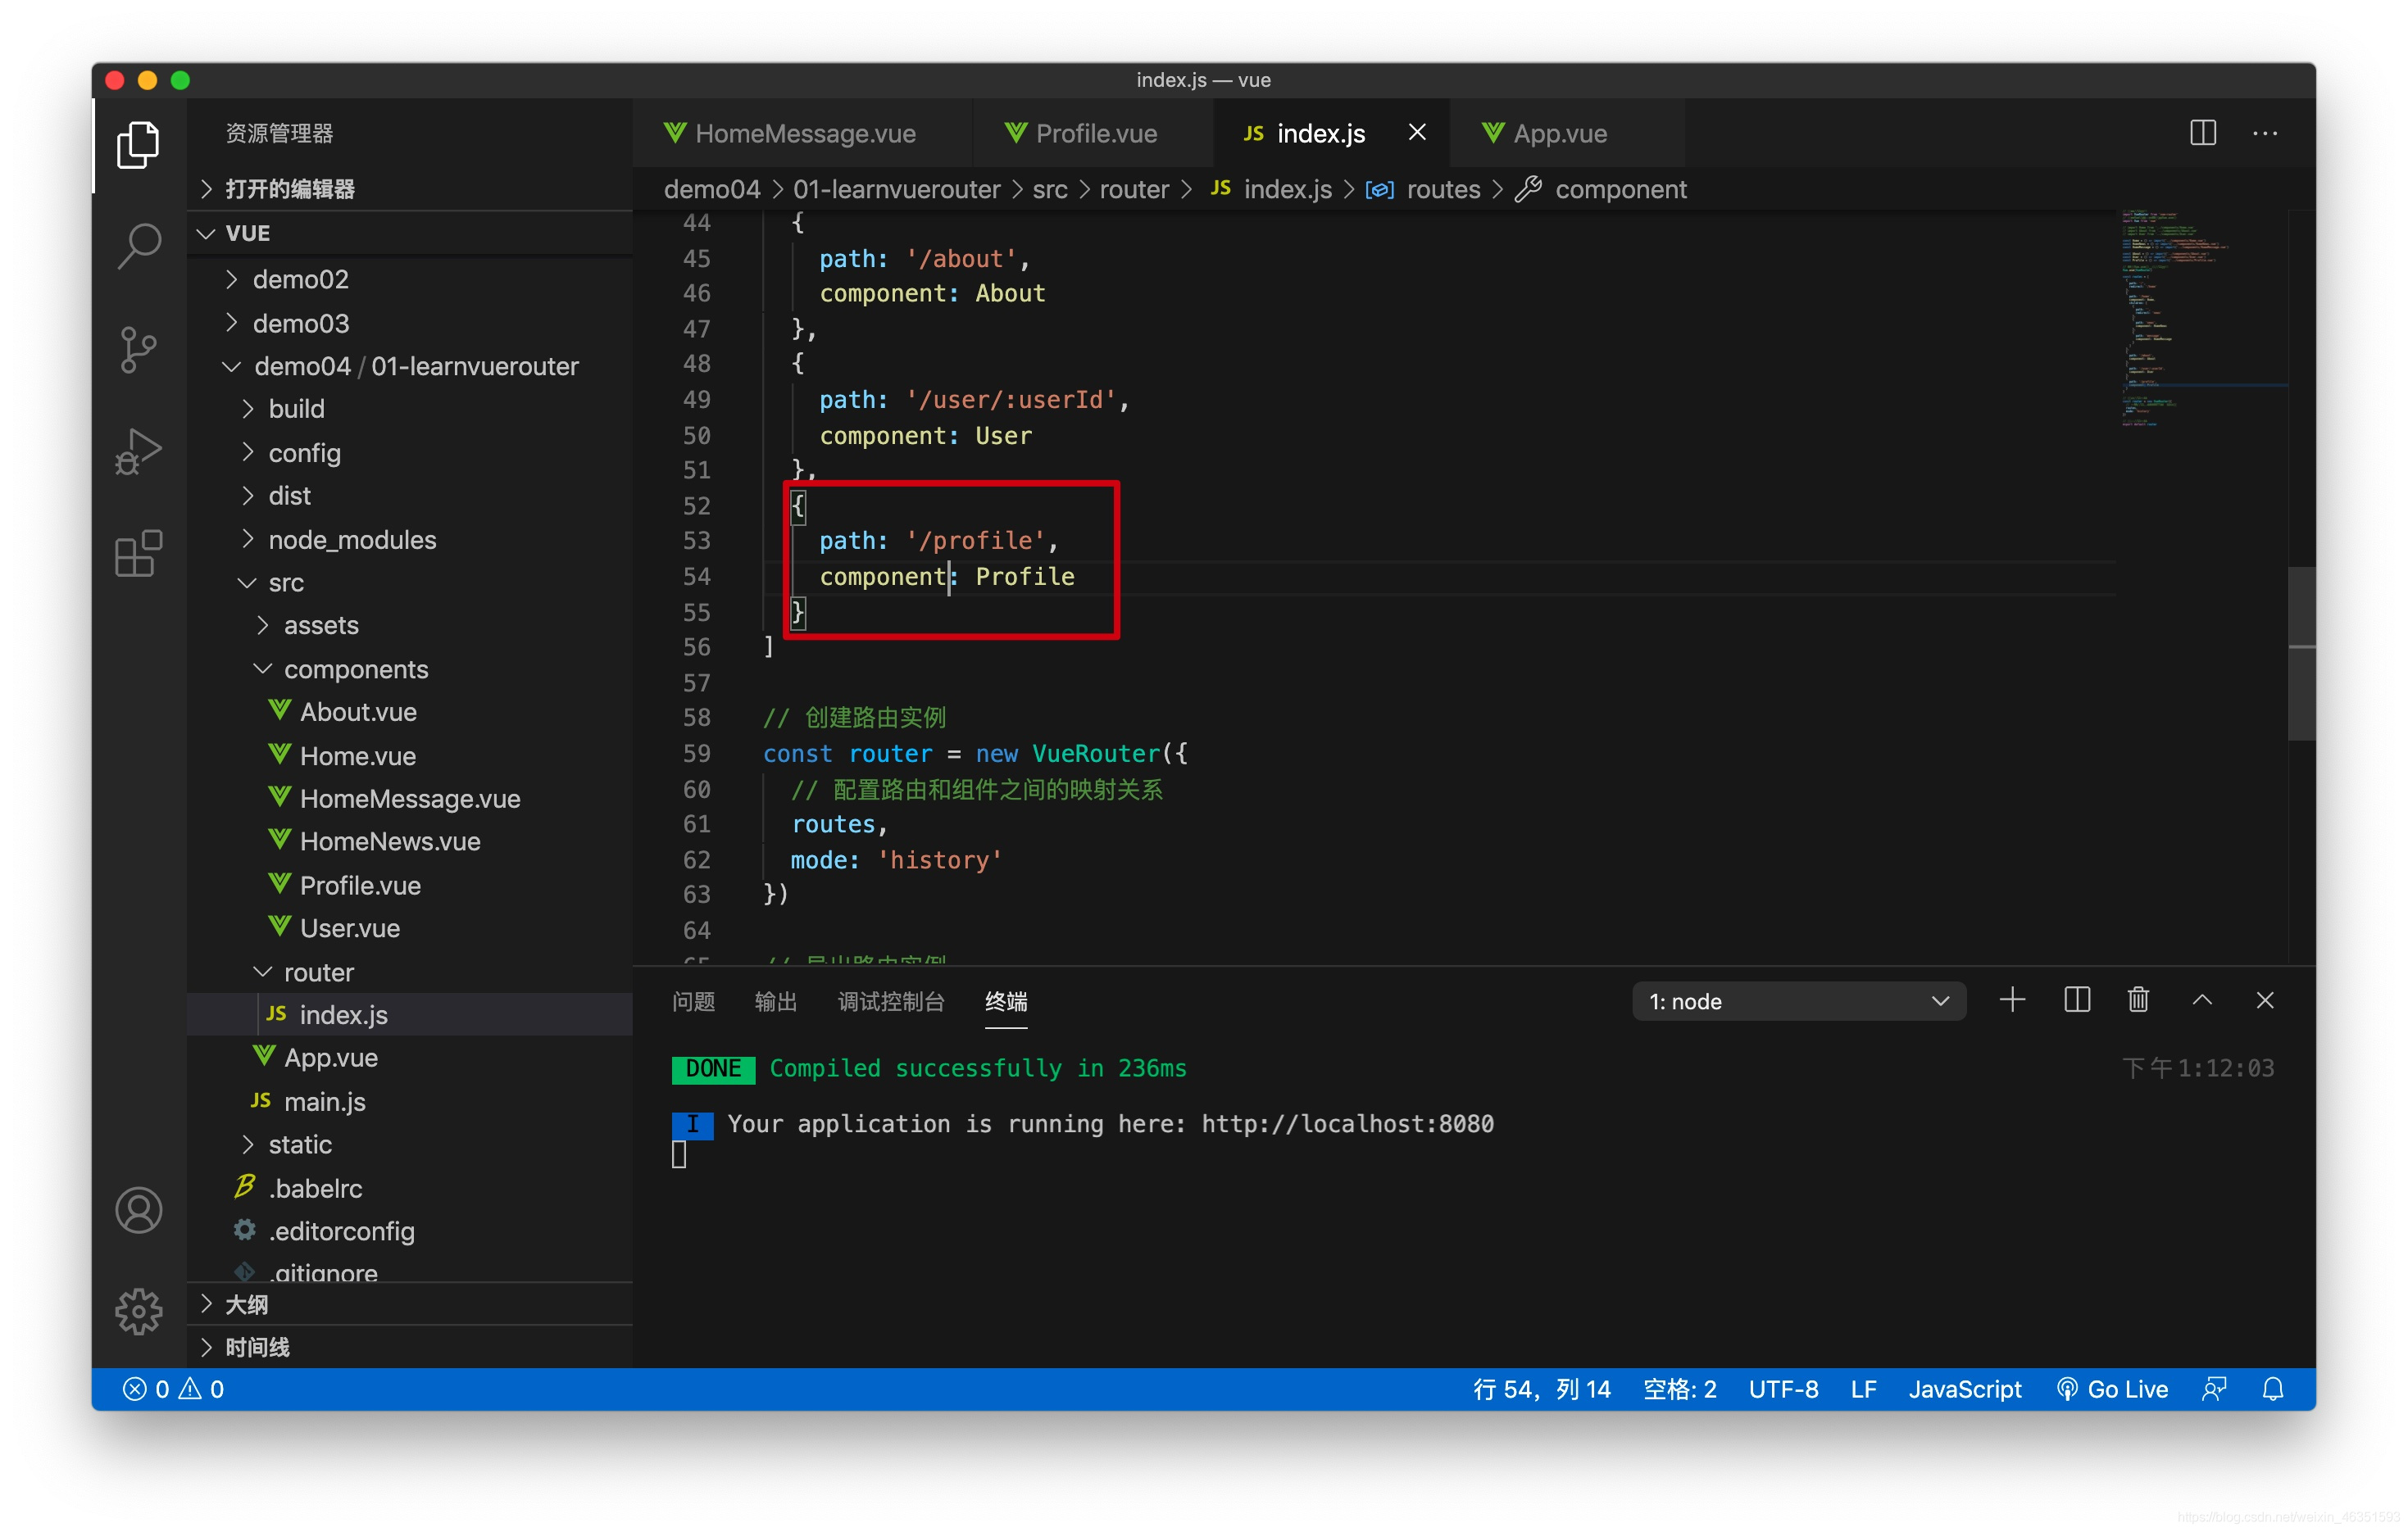
Task: Expand the node_modules folder
Action: click(410, 540)
